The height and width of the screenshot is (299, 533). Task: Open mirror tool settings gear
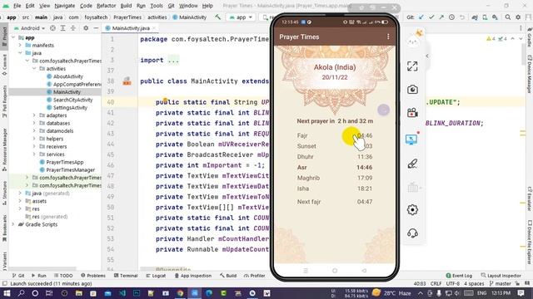412,210
